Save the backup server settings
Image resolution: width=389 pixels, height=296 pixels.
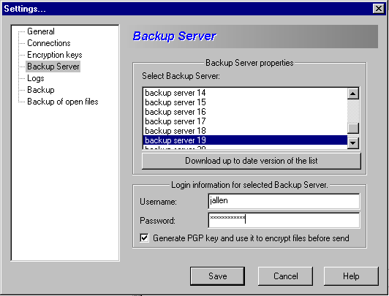coord(217,276)
